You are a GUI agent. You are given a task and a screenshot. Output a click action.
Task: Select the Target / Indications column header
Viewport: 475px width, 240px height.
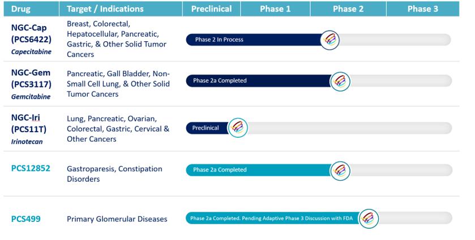point(105,8)
